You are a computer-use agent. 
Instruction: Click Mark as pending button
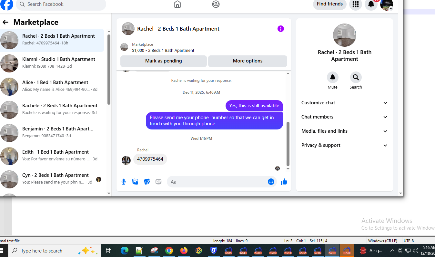pos(164,61)
